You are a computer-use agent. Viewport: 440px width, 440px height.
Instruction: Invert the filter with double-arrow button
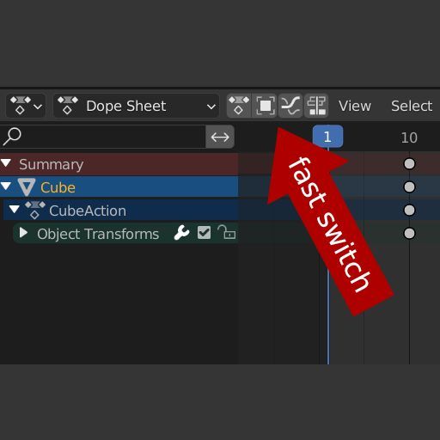point(220,137)
